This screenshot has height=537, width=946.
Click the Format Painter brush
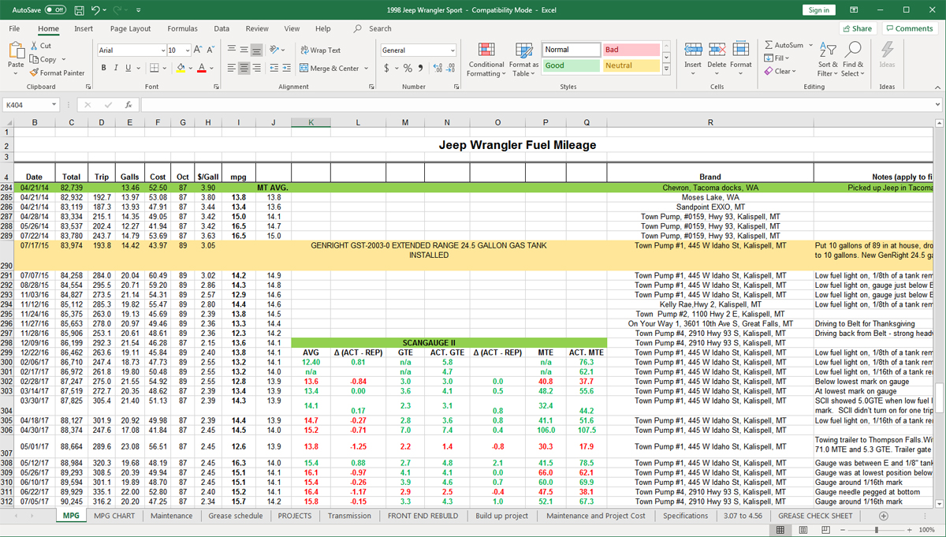[x=35, y=73]
